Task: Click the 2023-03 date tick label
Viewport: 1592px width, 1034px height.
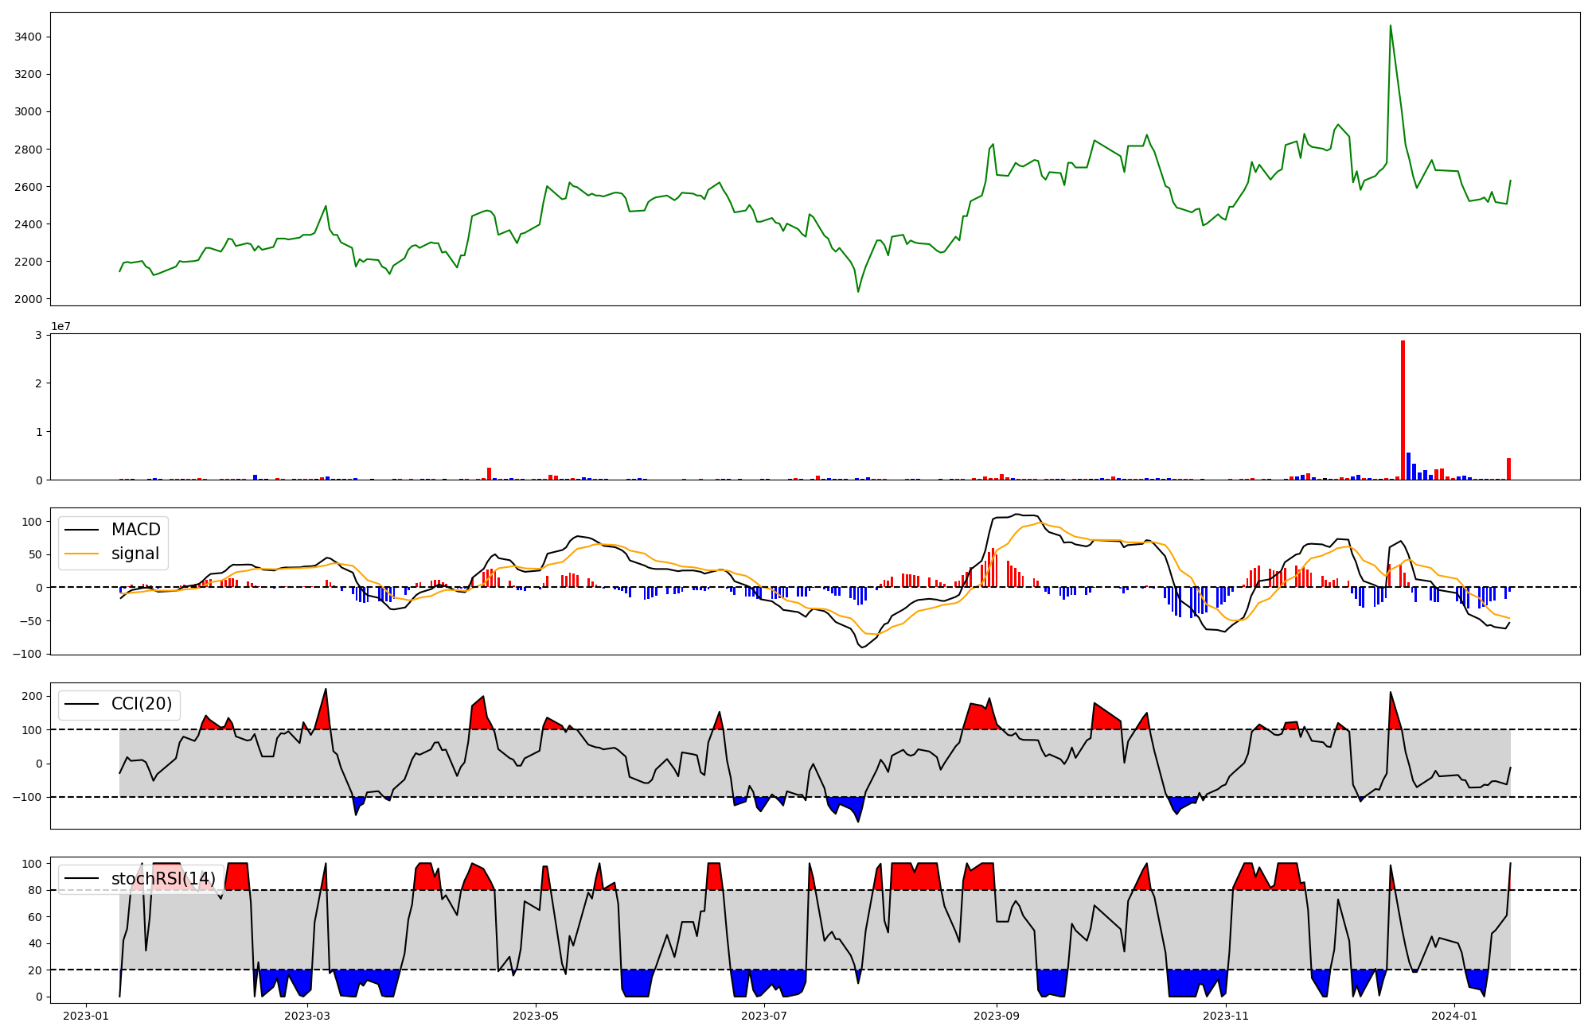Action: 306,1016
